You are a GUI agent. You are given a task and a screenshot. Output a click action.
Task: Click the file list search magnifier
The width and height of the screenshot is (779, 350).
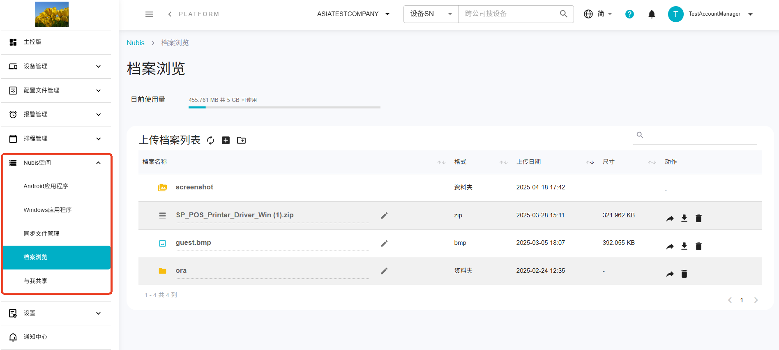pyautogui.click(x=640, y=135)
